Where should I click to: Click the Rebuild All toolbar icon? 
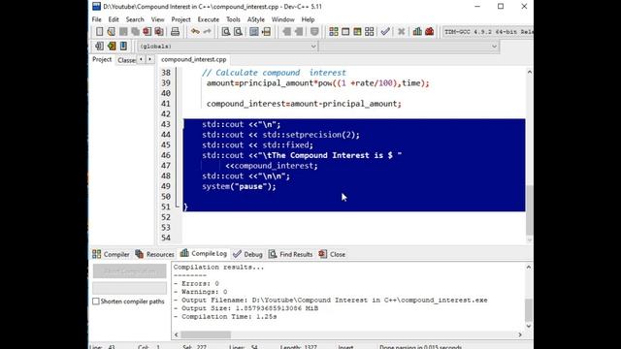(x=369, y=32)
